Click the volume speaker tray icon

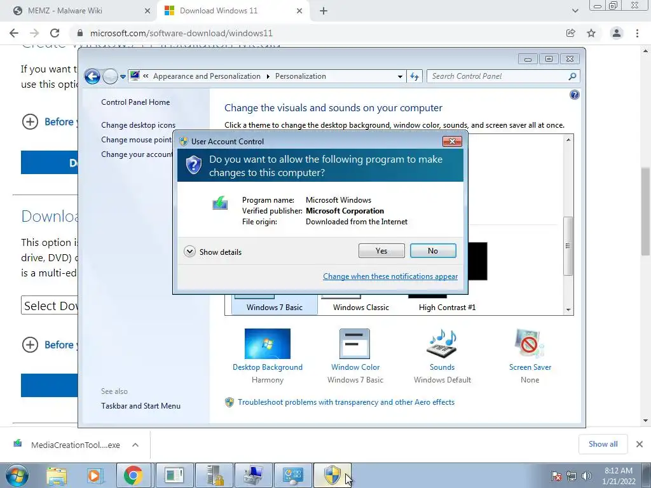tap(587, 476)
